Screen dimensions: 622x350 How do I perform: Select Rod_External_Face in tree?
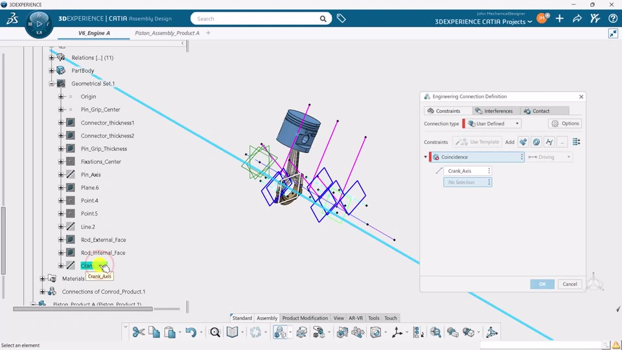pos(103,240)
